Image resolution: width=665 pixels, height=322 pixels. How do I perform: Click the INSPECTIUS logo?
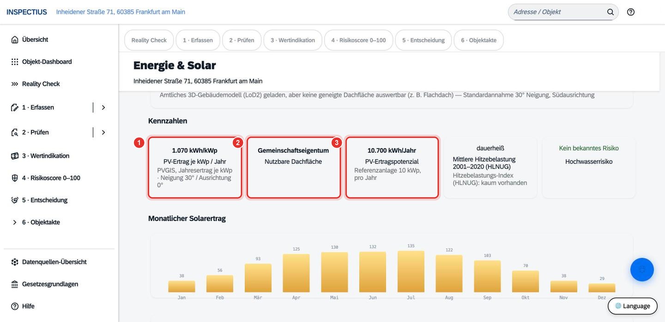coord(27,12)
